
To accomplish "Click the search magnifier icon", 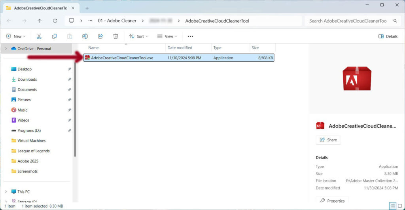I will (395, 21).
